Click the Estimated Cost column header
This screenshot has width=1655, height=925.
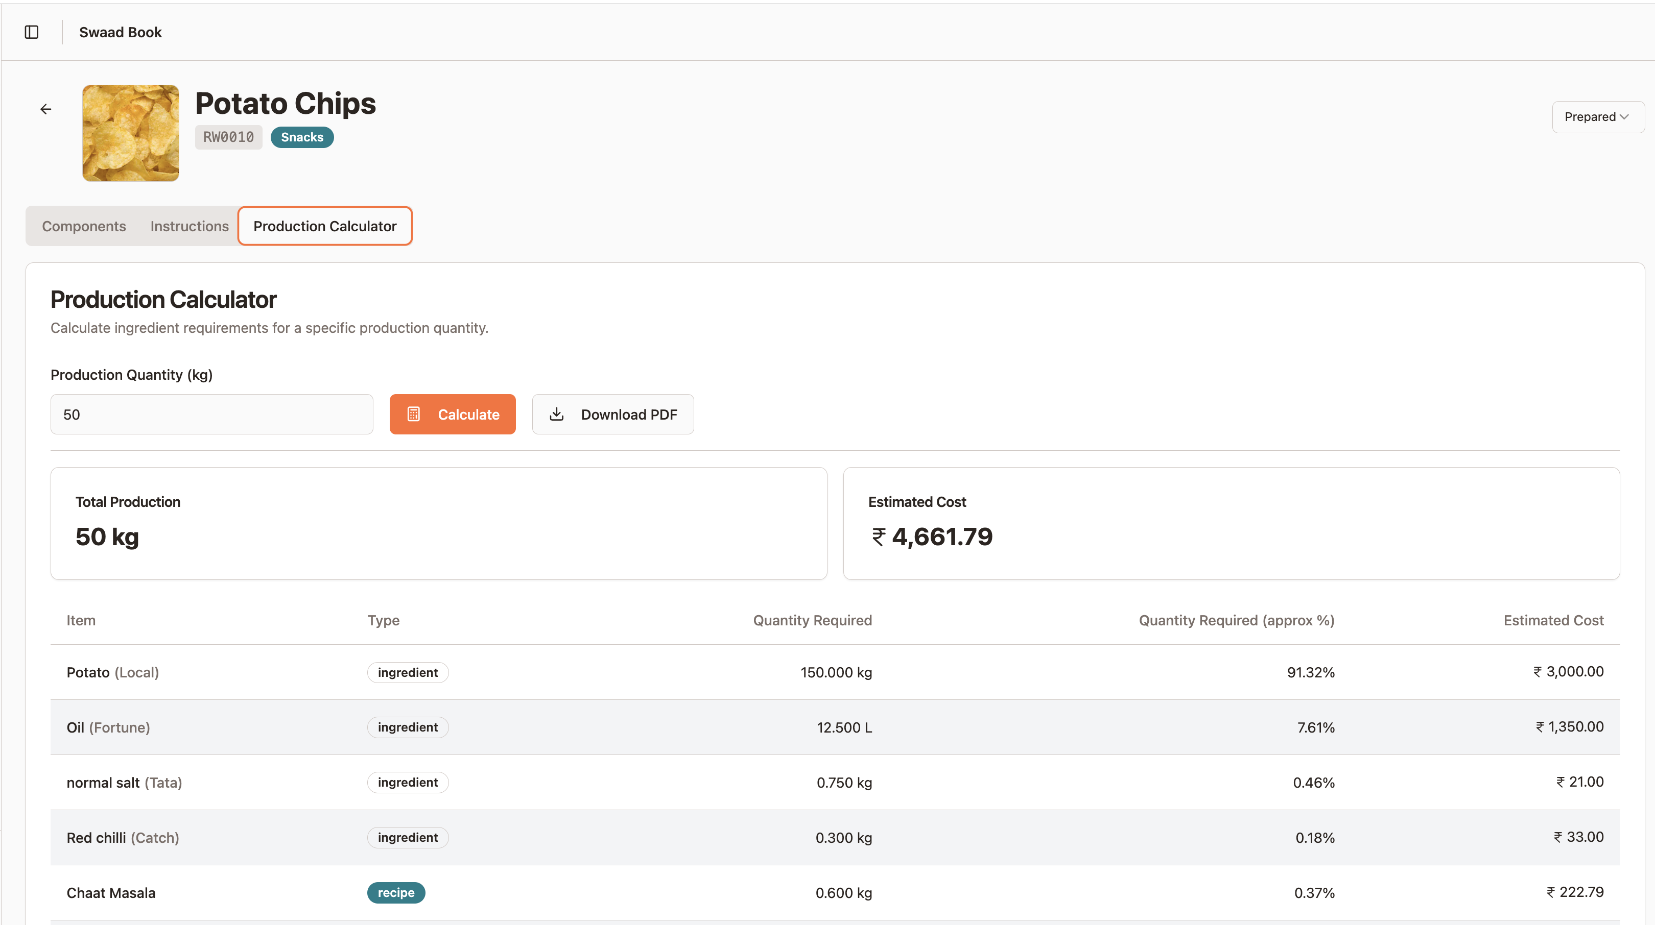tap(1553, 620)
